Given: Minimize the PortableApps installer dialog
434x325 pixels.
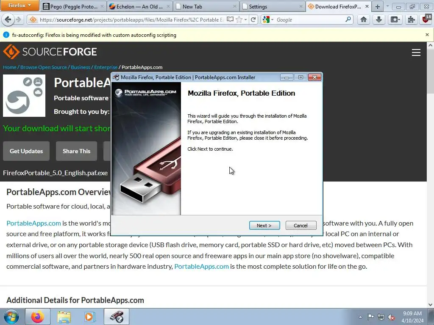Looking at the screenshot, I should pyautogui.click(x=287, y=77).
